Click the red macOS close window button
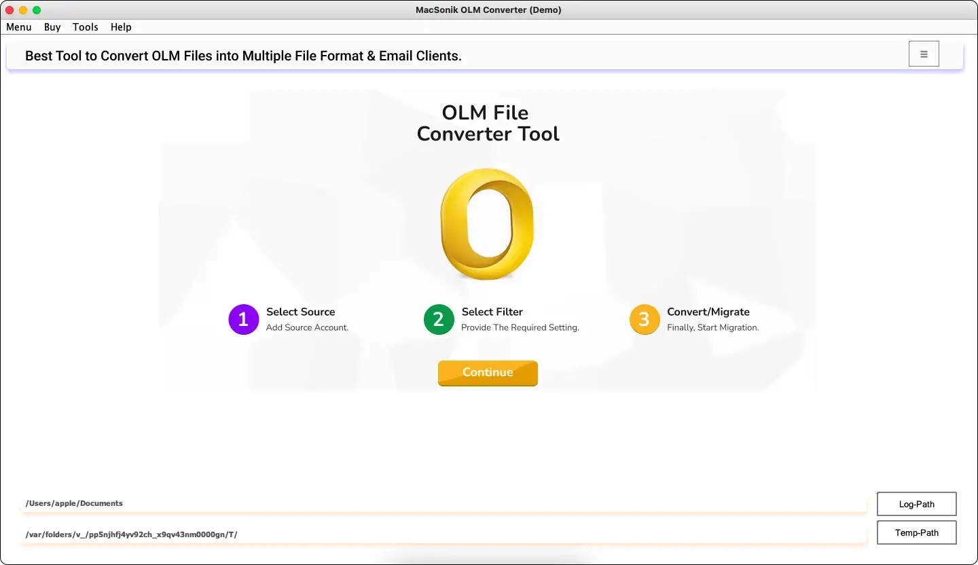 point(10,10)
